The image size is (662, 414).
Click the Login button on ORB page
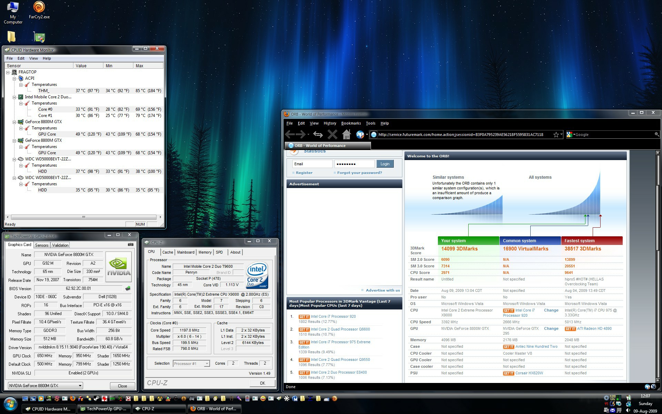click(x=385, y=164)
